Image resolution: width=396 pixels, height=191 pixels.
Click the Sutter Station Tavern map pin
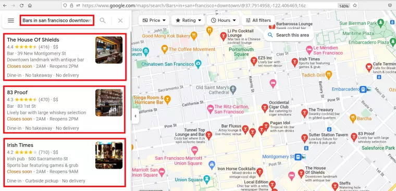(x=305, y=138)
